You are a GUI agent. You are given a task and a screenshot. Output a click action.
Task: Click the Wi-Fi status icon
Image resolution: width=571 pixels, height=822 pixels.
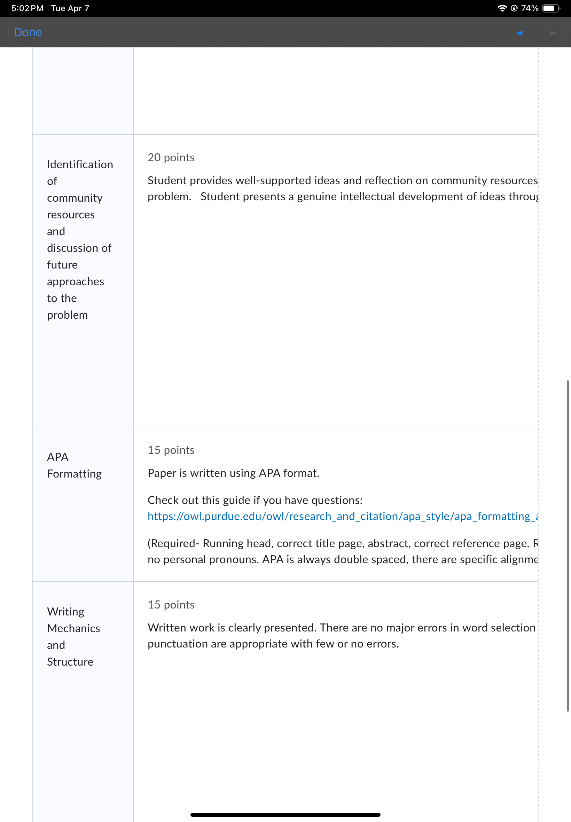point(502,8)
